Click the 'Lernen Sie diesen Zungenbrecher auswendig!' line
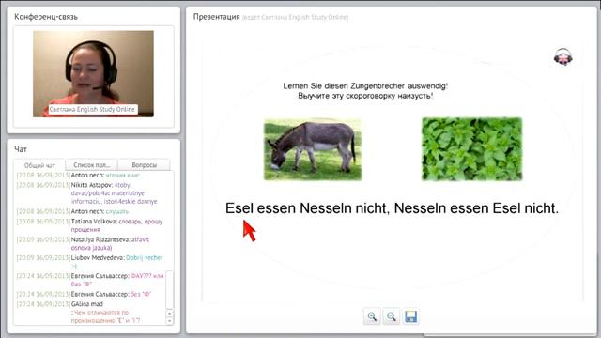The width and height of the screenshot is (601, 338). (365, 86)
